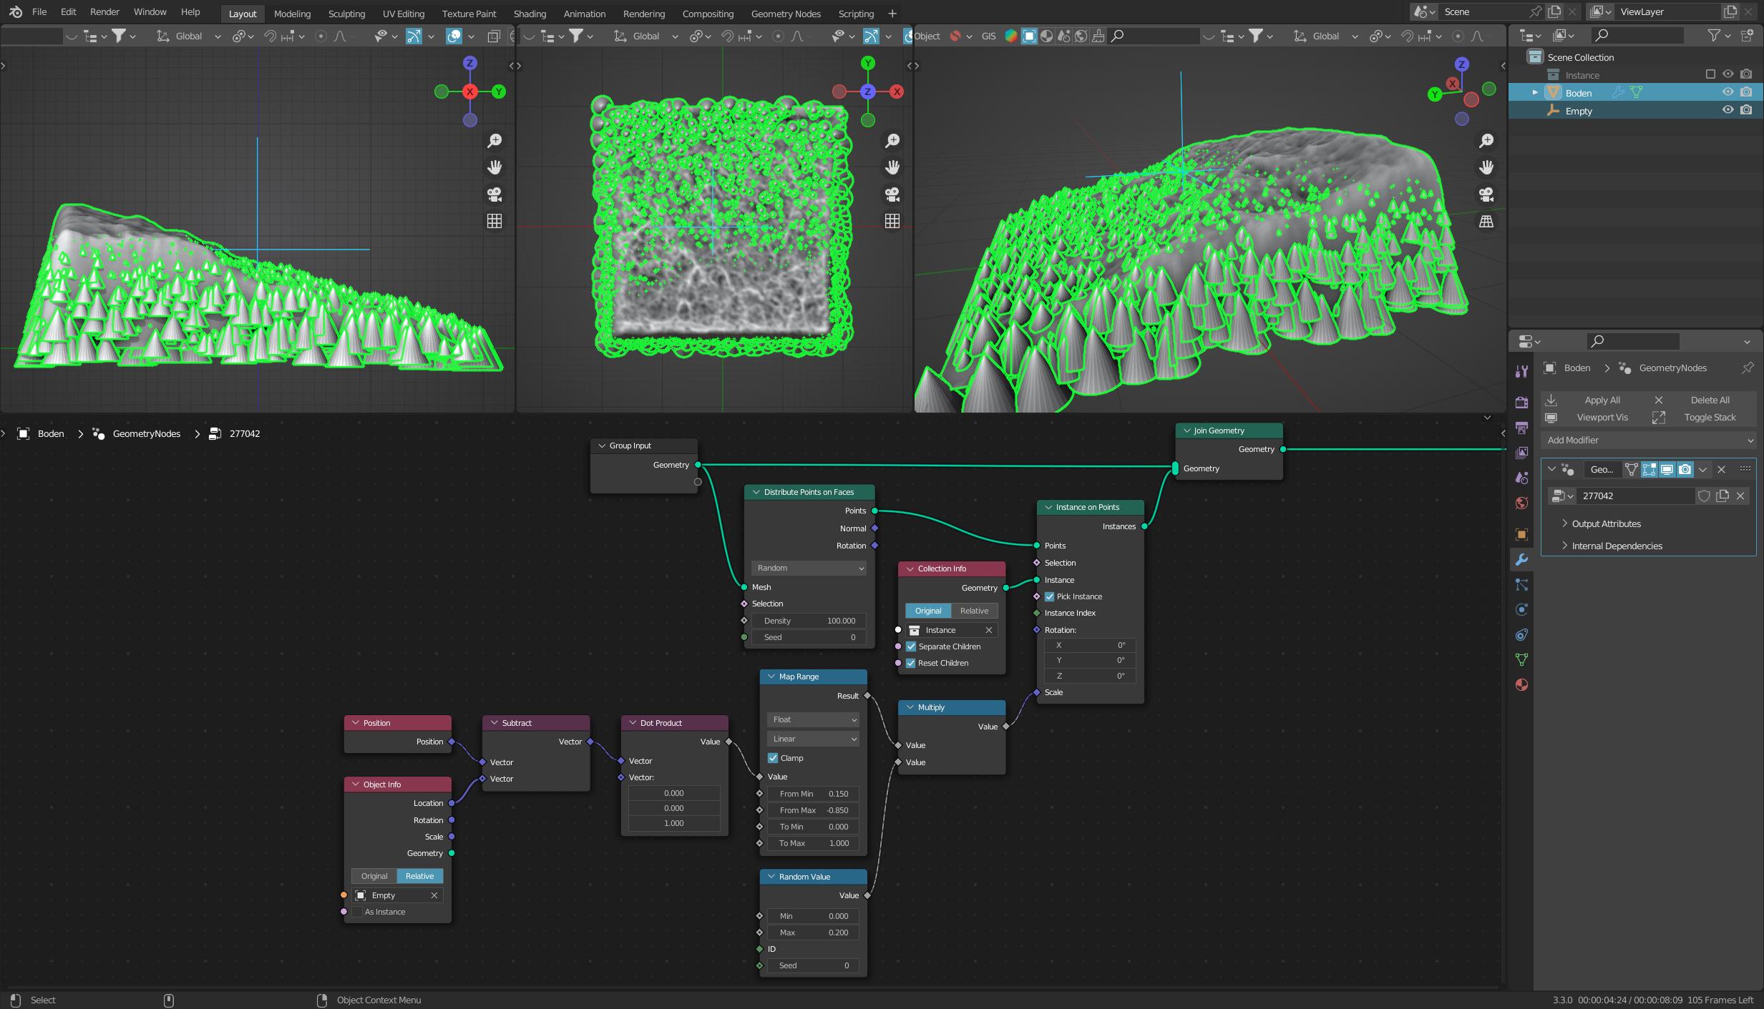
Task: Switch to Geometry Nodes workspace tab
Action: [786, 14]
